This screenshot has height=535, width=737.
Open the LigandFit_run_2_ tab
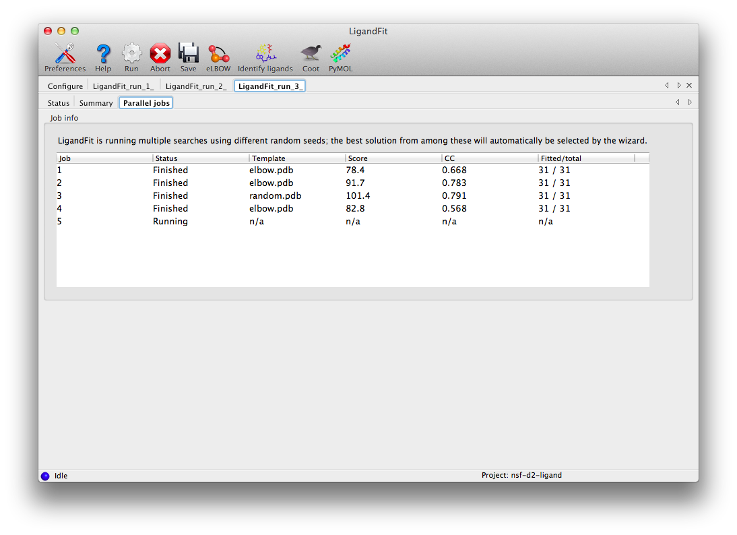click(x=196, y=86)
